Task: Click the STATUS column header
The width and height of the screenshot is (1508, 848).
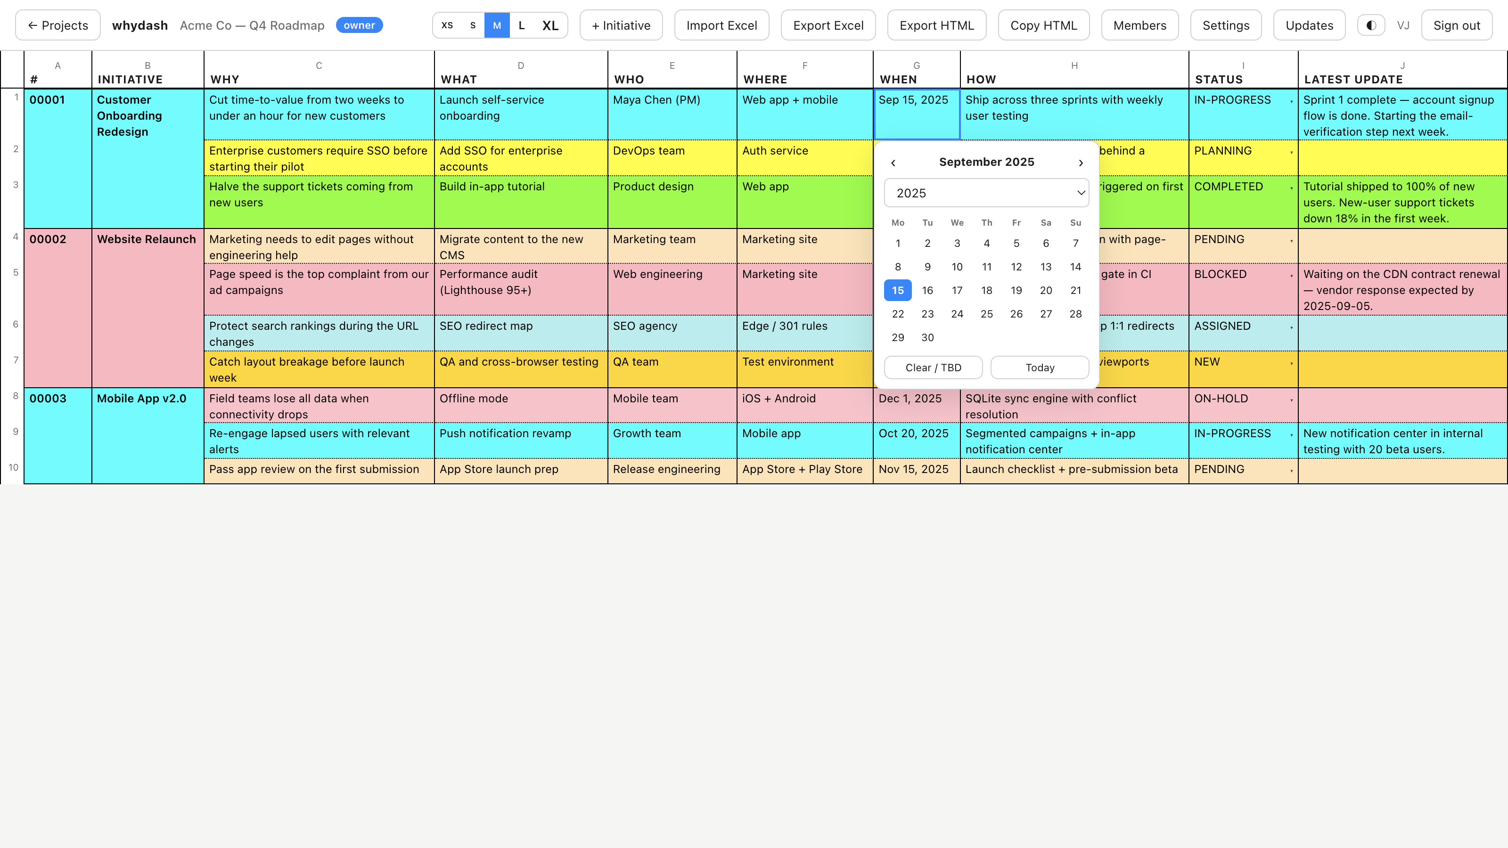Action: pyautogui.click(x=1244, y=70)
